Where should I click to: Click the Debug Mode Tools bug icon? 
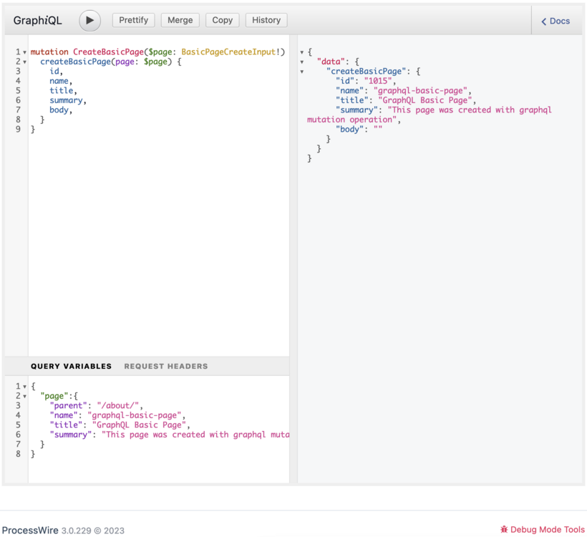(x=504, y=530)
